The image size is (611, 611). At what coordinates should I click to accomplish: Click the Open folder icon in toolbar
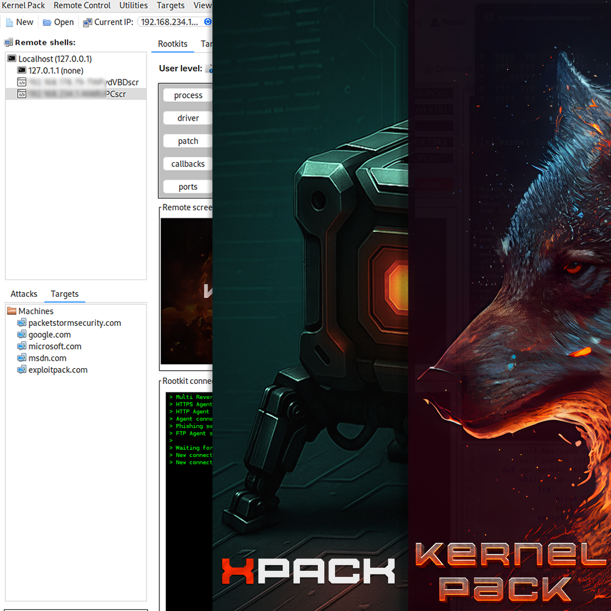point(46,22)
